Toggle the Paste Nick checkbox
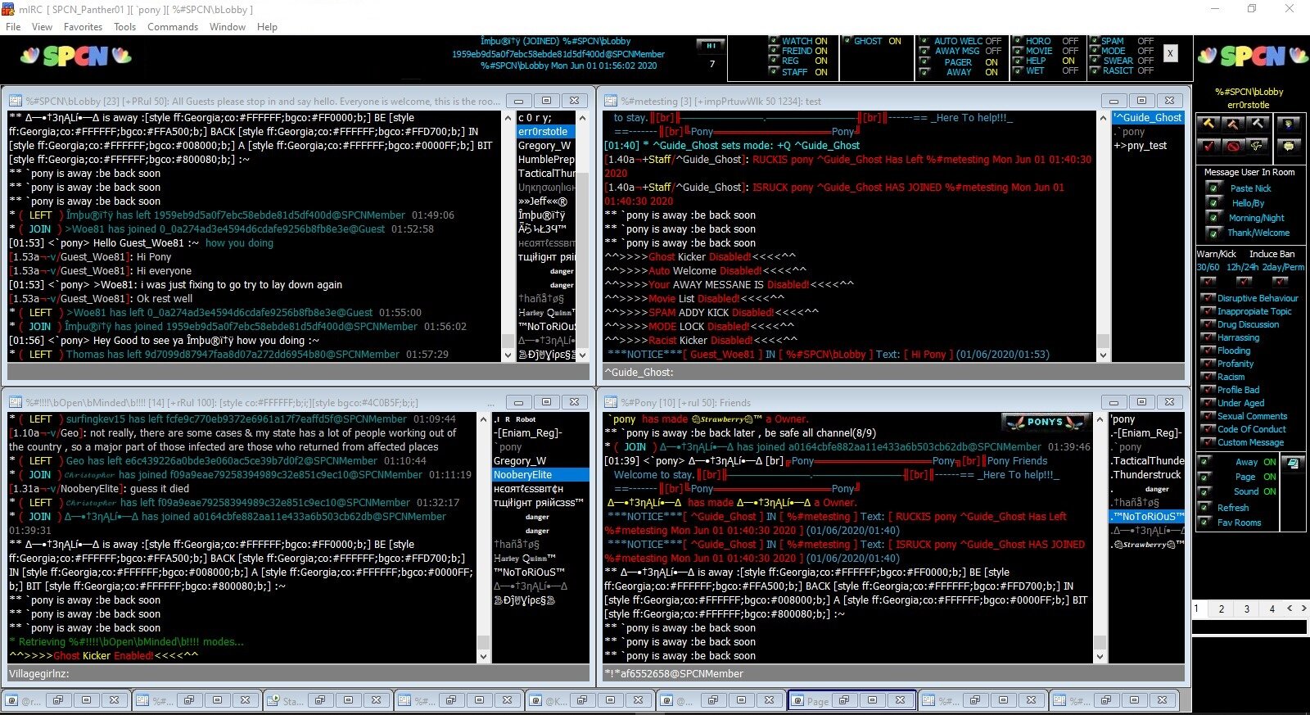This screenshot has height=715, width=1310. tap(1213, 188)
